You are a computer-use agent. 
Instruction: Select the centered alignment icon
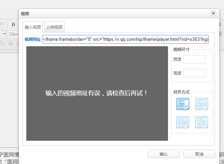point(202,122)
